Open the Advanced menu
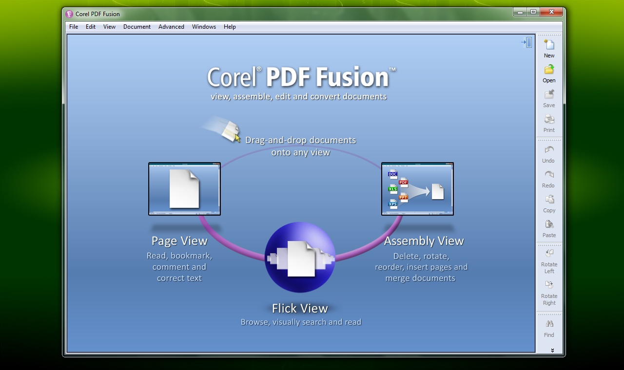624x370 pixels. (171, 27)
